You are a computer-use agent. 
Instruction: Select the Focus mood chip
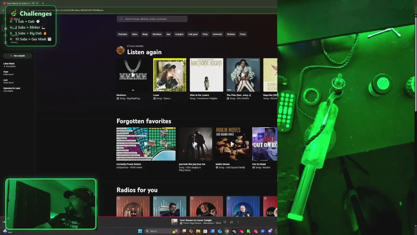(x=243, y=34)
